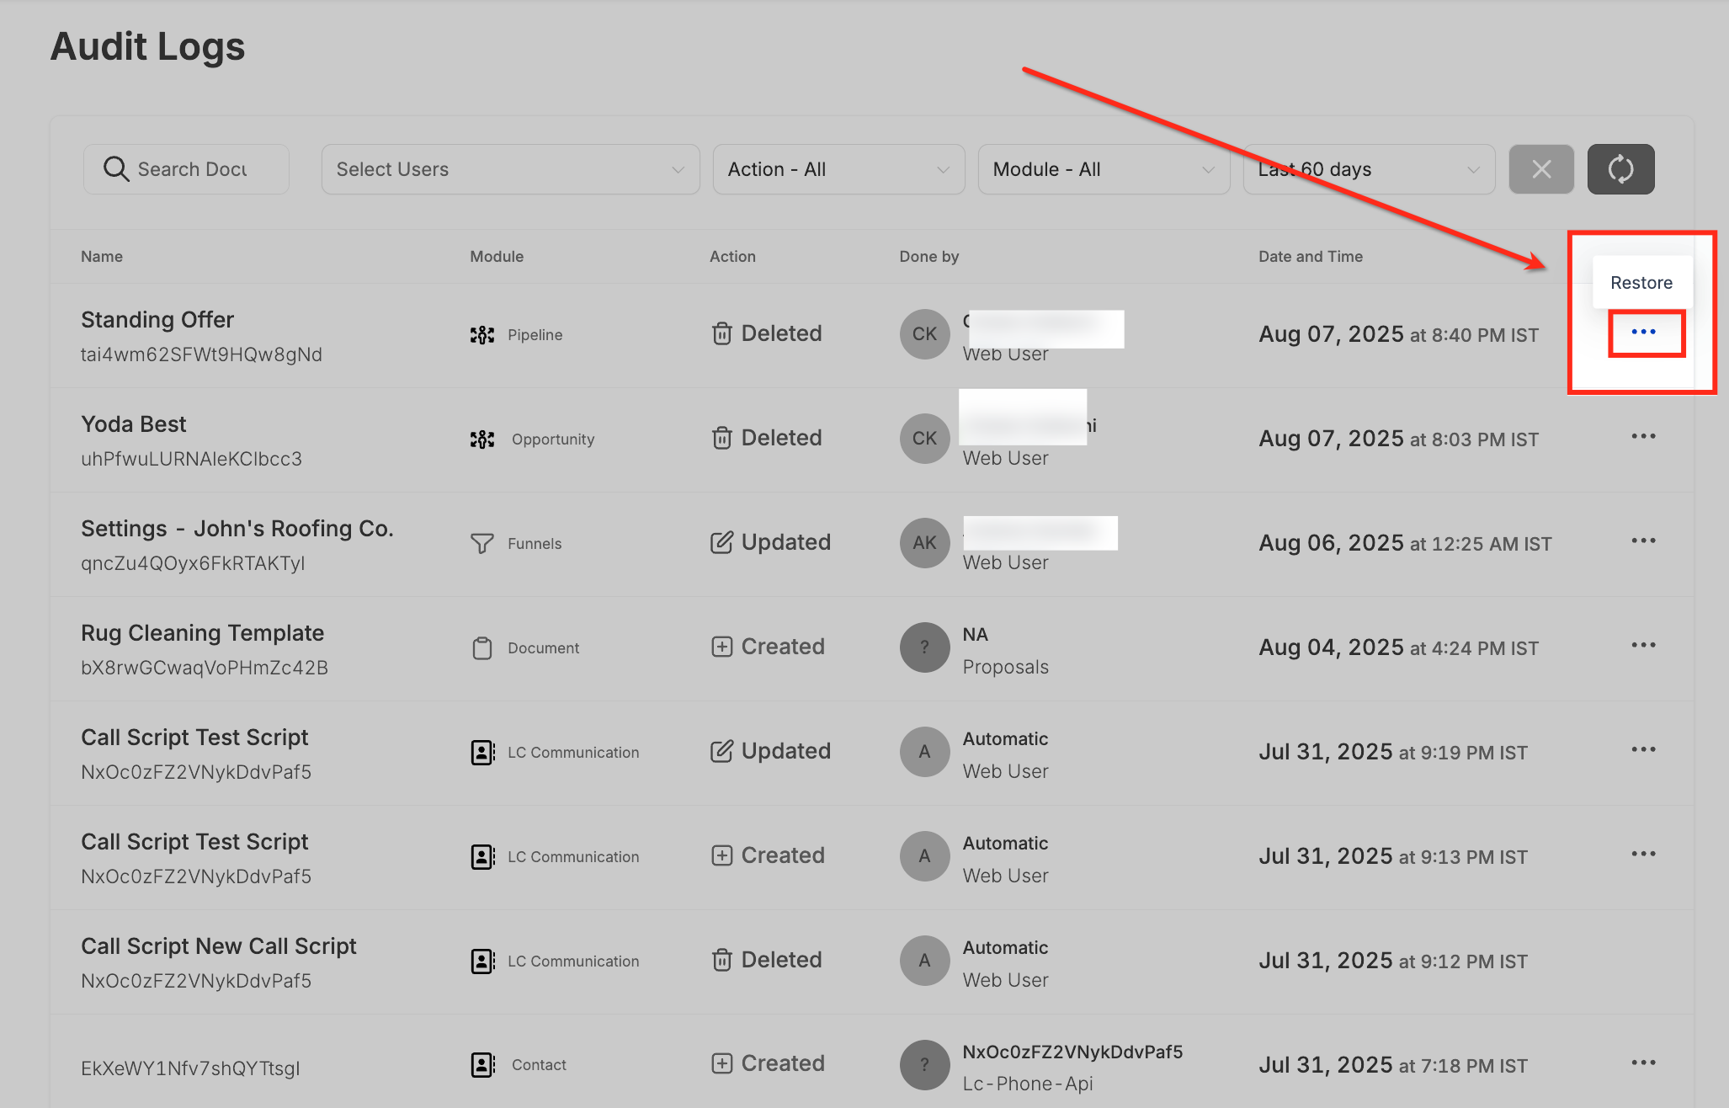Open three-dot menu for Yoda Best row

[x=1643, y=437]
